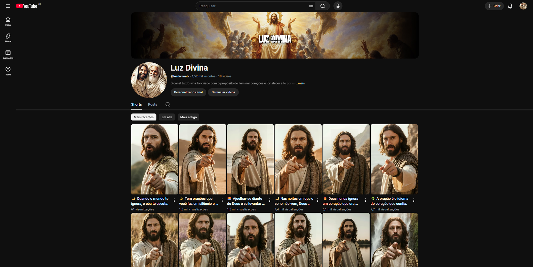Open 'Deus nunca ignora' short thumbnail
The width and height of the screenshot is (533, 267).
346,159
